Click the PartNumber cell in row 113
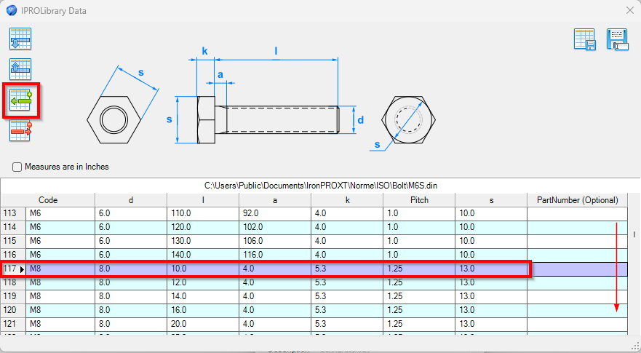Viewport: 641px width, 353px height. pos(577,213)
